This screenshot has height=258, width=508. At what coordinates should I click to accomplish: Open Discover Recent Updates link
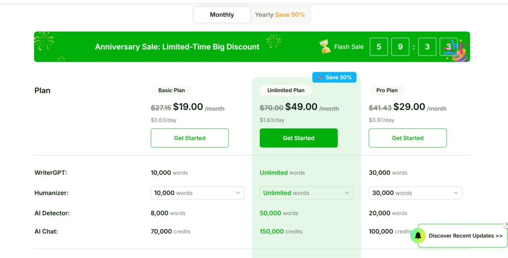click(x=465, y=236)
